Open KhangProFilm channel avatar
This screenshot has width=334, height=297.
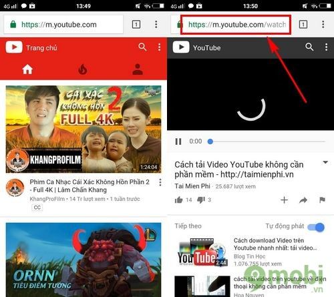(15, 188)
